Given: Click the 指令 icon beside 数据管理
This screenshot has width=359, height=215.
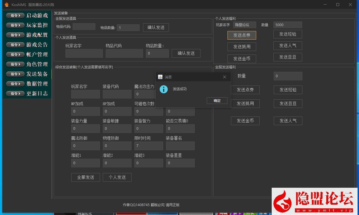Looking at the screenshot, I should pos(15,84).
